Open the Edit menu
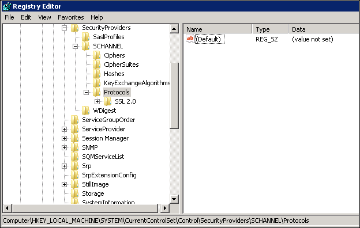360x228 pixels. (26, 17)
